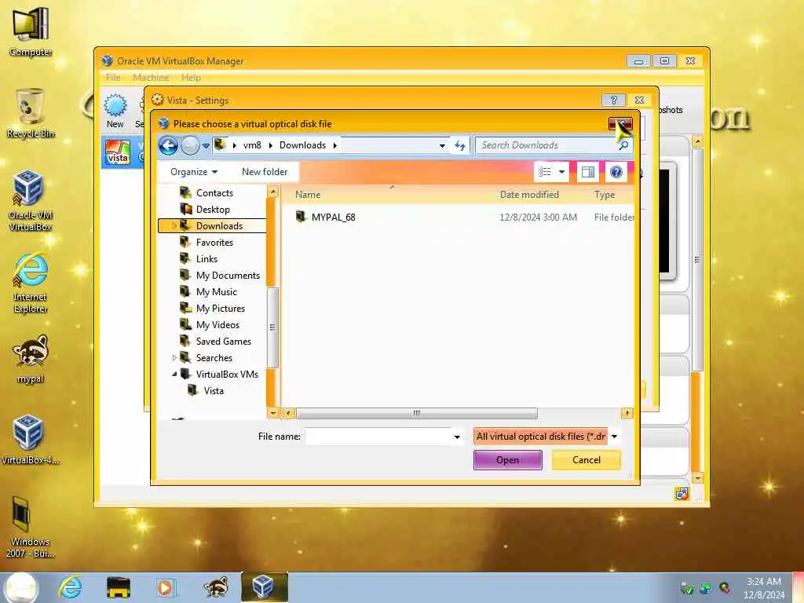This screenshot has height=603, width=804.
Task: Click the New folder button
Action: click(x=265, y=172)
